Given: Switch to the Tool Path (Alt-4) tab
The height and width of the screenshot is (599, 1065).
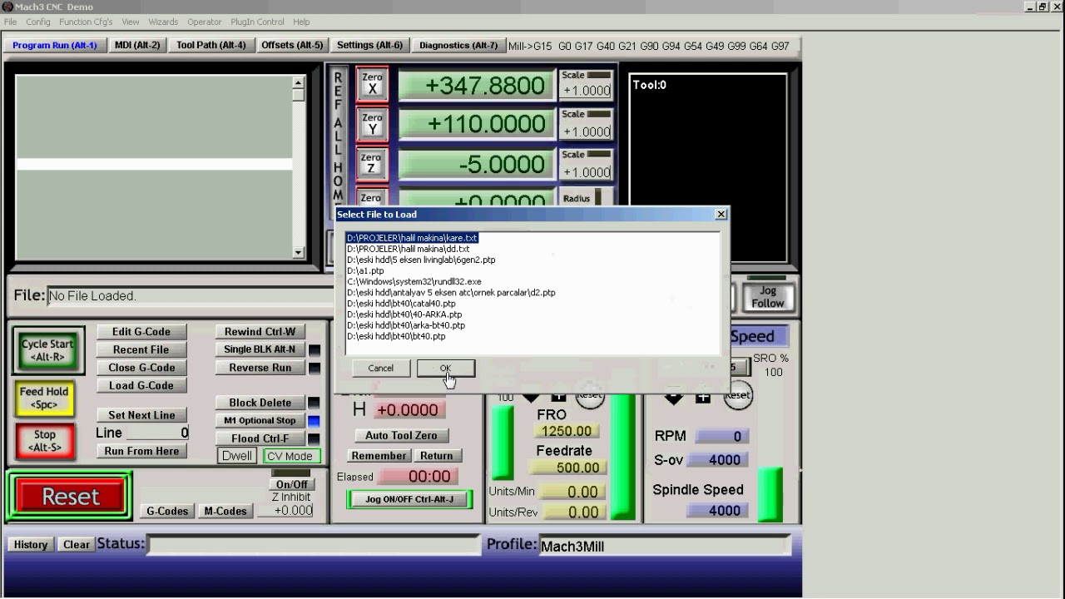Looking at the screenshot, I should (211, 46).
